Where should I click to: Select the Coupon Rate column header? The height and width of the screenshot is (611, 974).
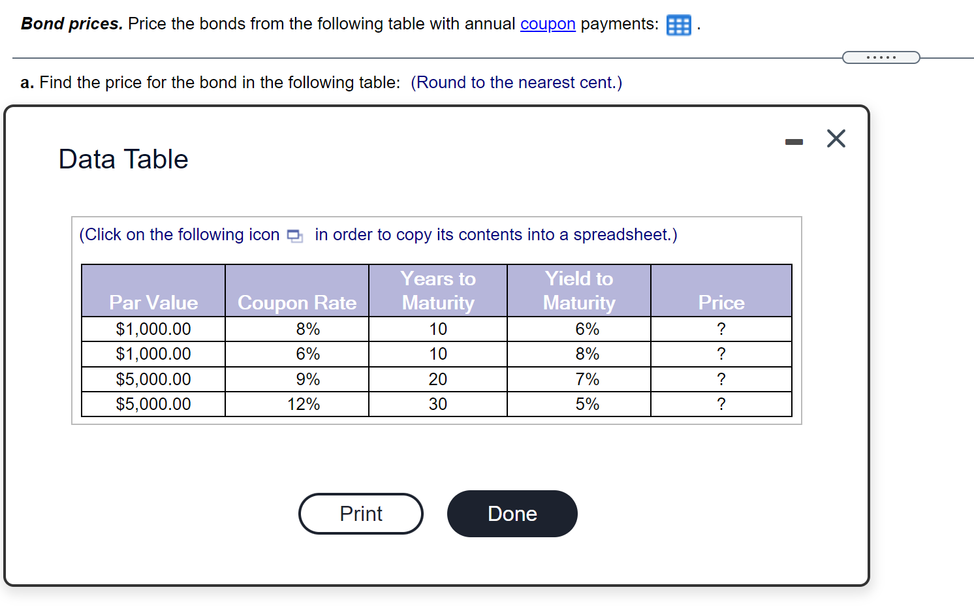tap(297, 302)
